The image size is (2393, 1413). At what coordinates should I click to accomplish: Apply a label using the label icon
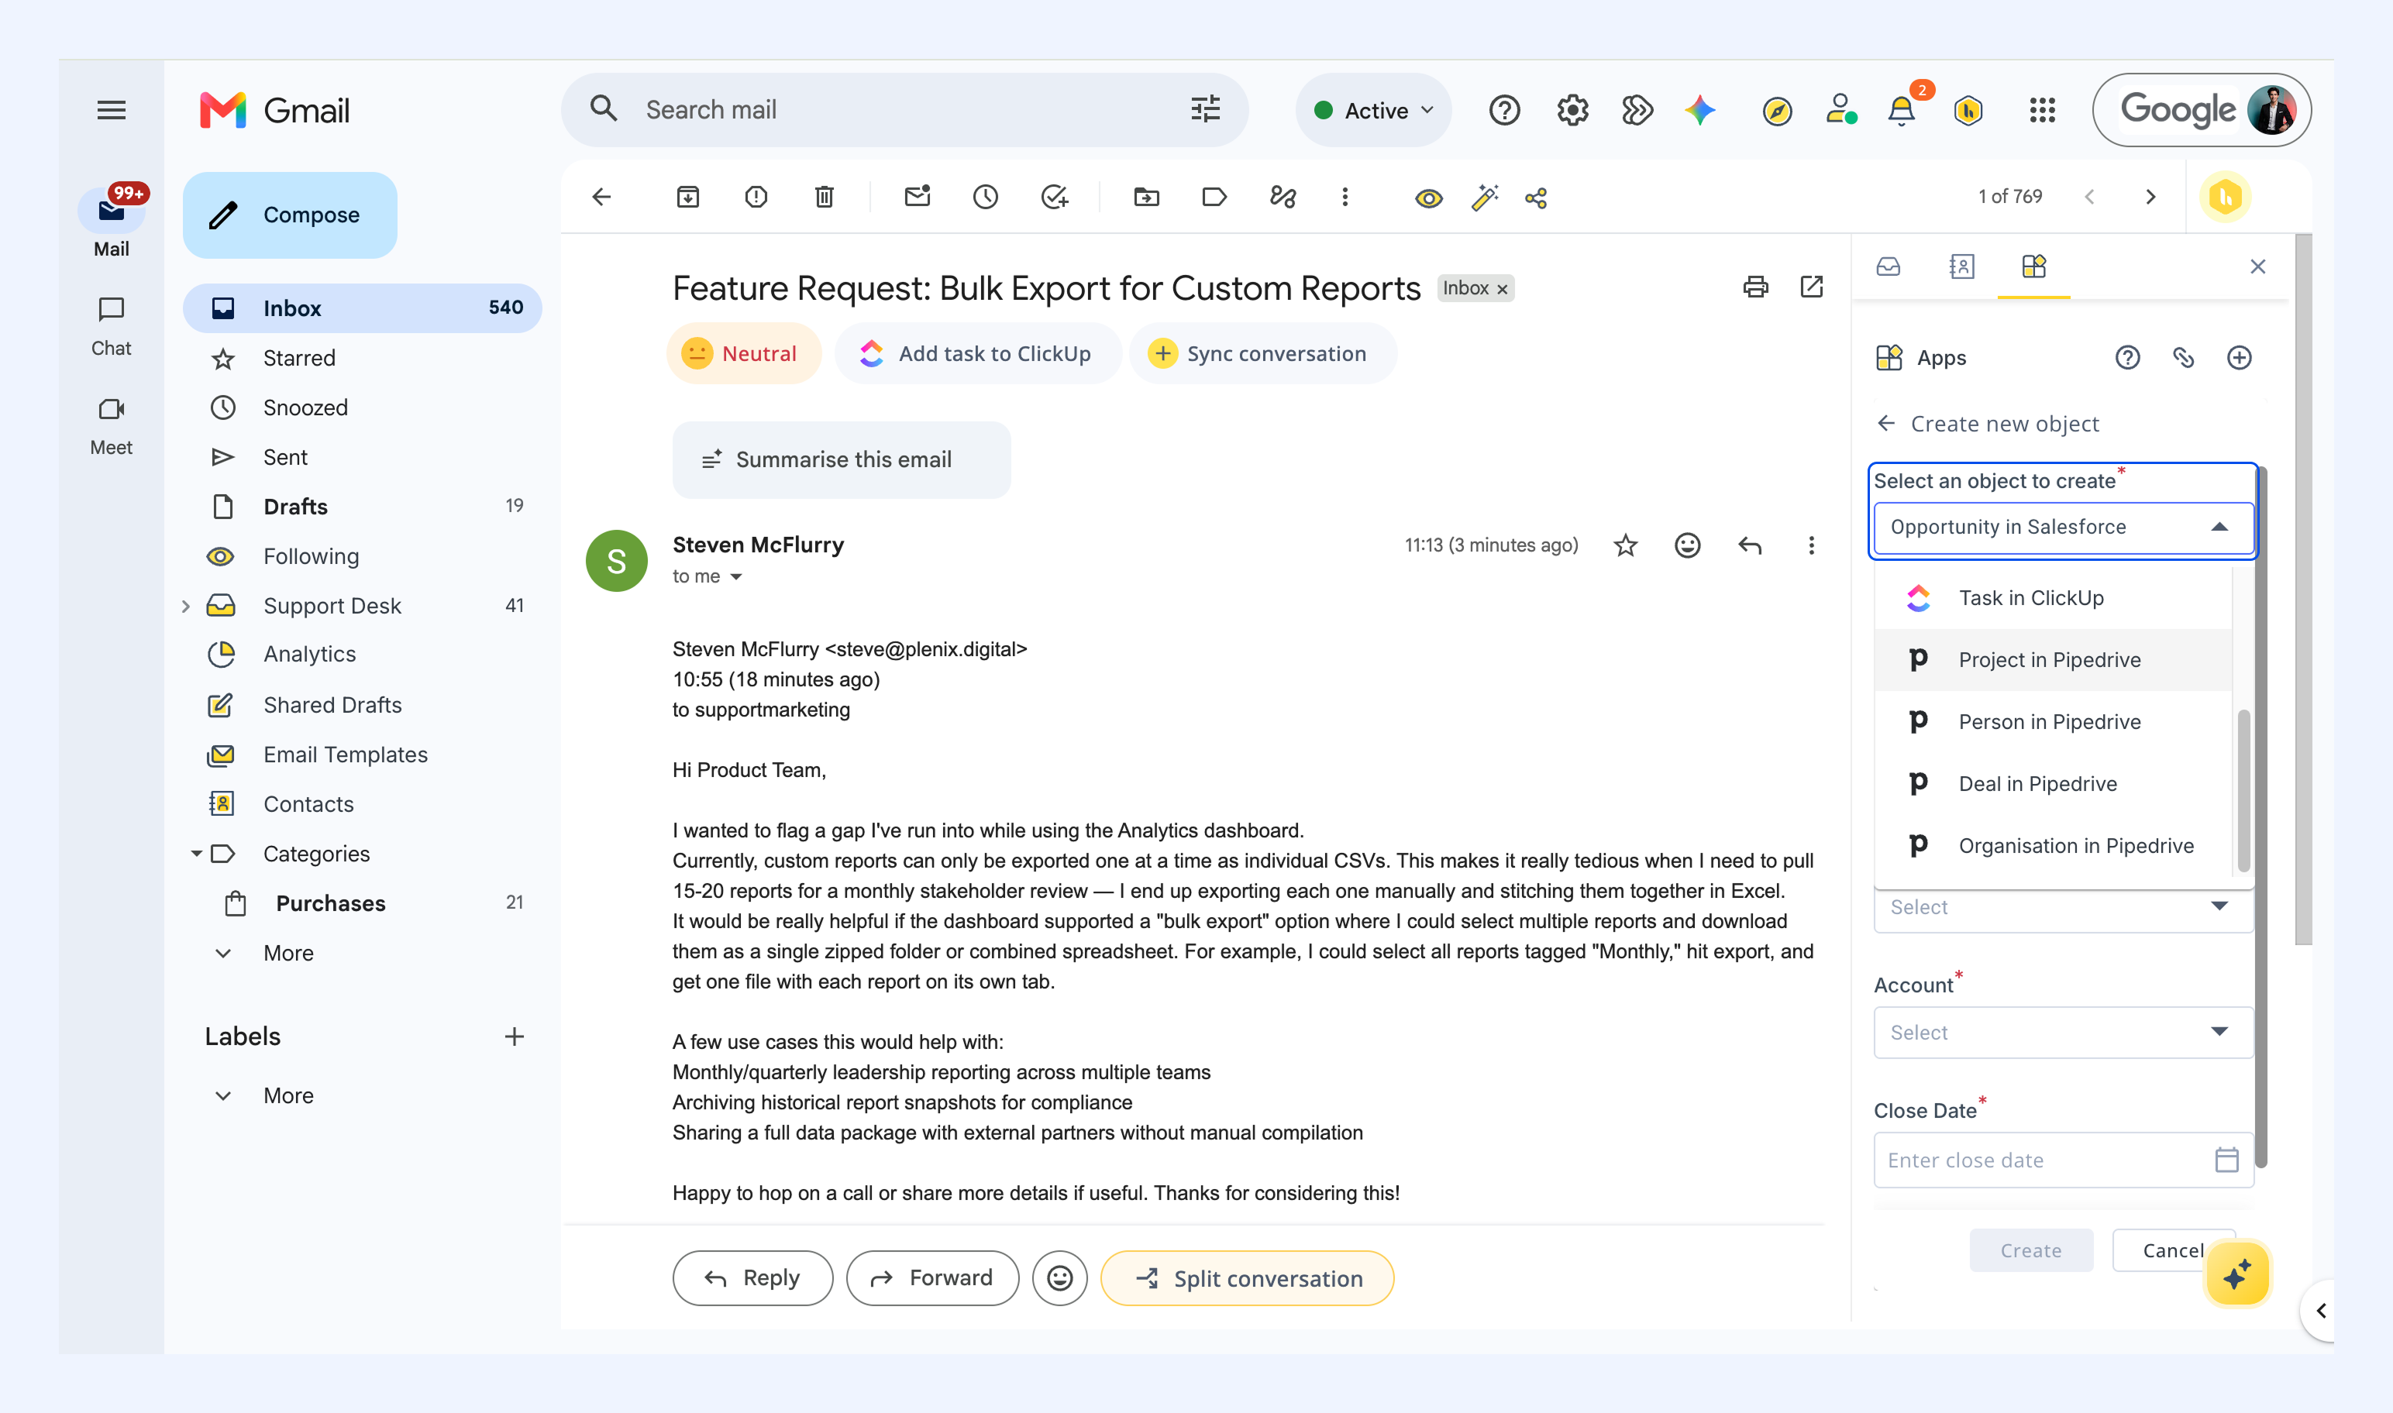click(1214, 197)
